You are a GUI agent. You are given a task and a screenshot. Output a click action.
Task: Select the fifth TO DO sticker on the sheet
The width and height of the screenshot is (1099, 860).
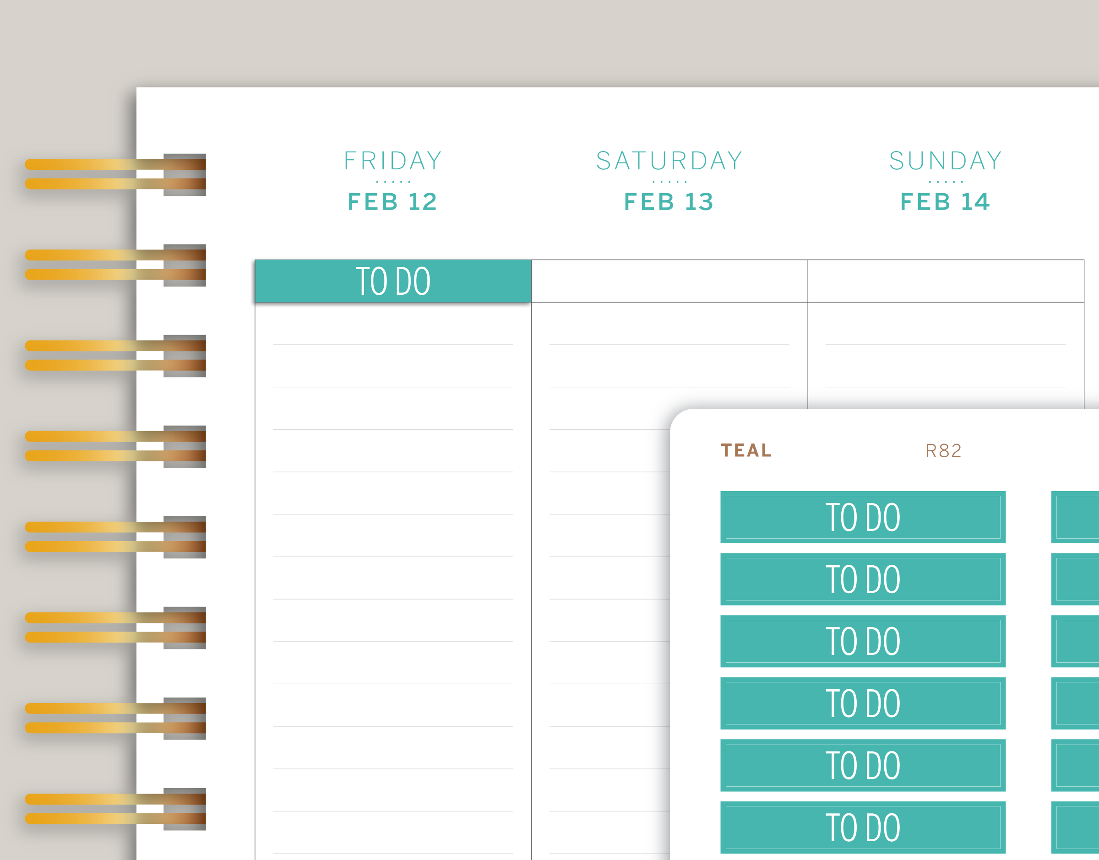coord(863,765)
